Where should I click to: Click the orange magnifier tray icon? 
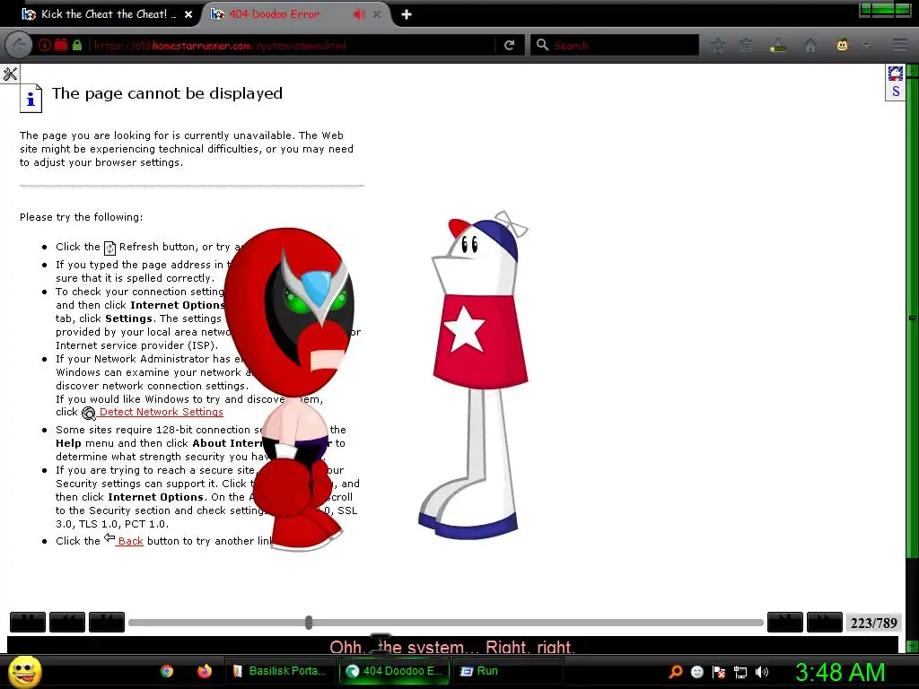676,672
